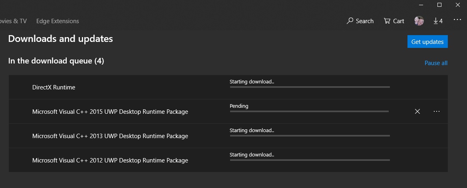The height and width of the screenshot is (188, 467).
Task: Open the user account profile picture
Action: (x=419, y=21)
